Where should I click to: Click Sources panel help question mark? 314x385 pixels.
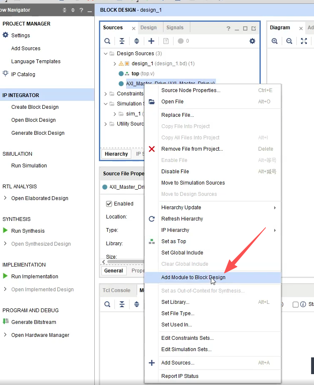tap(228, 28)
